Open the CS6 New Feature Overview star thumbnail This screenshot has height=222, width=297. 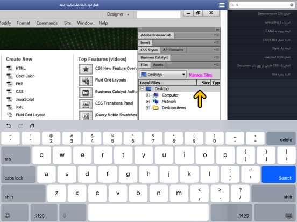[x=86, y=69]
